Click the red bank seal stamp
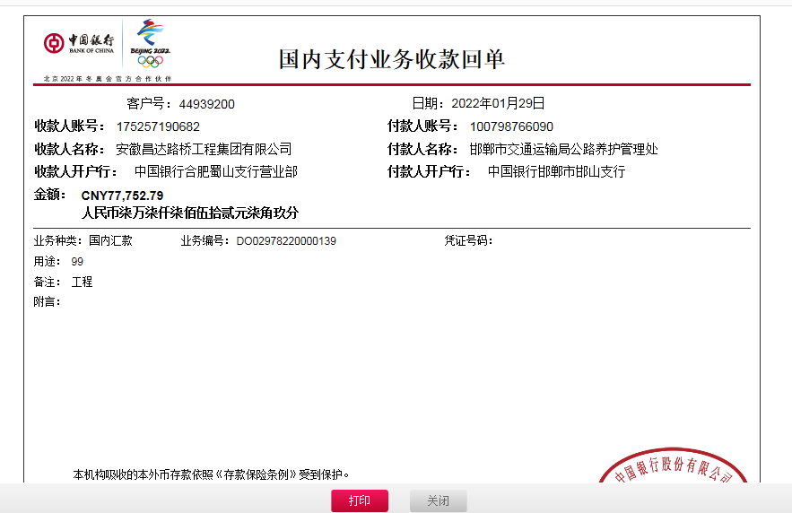 tap(675, 471)
